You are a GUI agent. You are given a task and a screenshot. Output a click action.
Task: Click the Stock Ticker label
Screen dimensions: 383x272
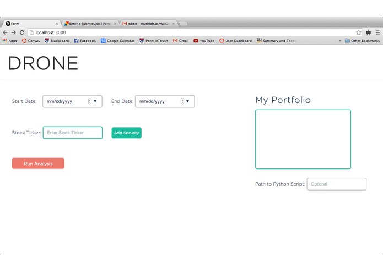[26, 133]
